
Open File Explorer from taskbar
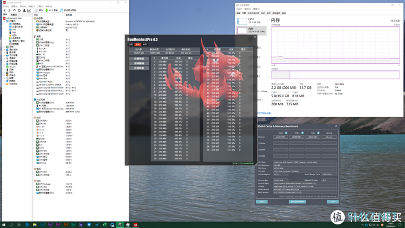(x=35, y=225)
